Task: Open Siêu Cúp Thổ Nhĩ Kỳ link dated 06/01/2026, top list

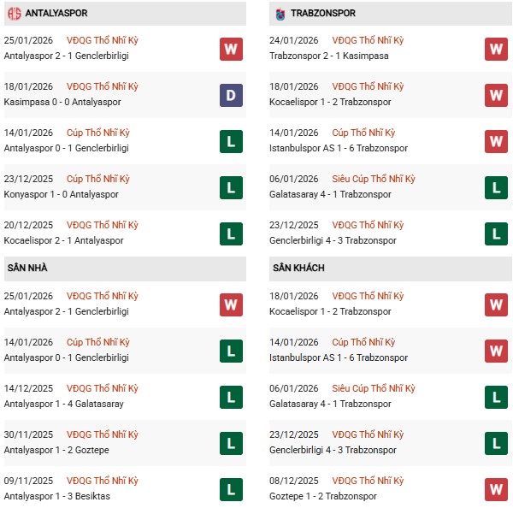Action: 374,180
